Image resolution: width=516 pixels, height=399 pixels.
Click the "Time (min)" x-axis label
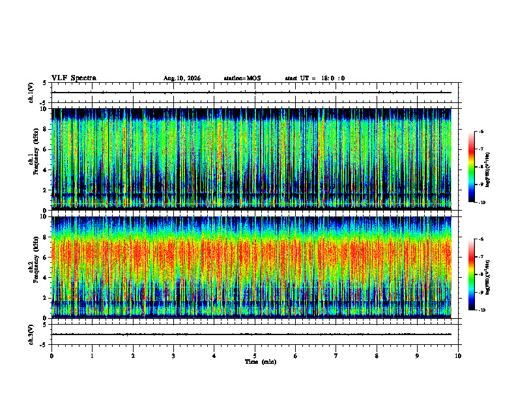tap(261, 362)
